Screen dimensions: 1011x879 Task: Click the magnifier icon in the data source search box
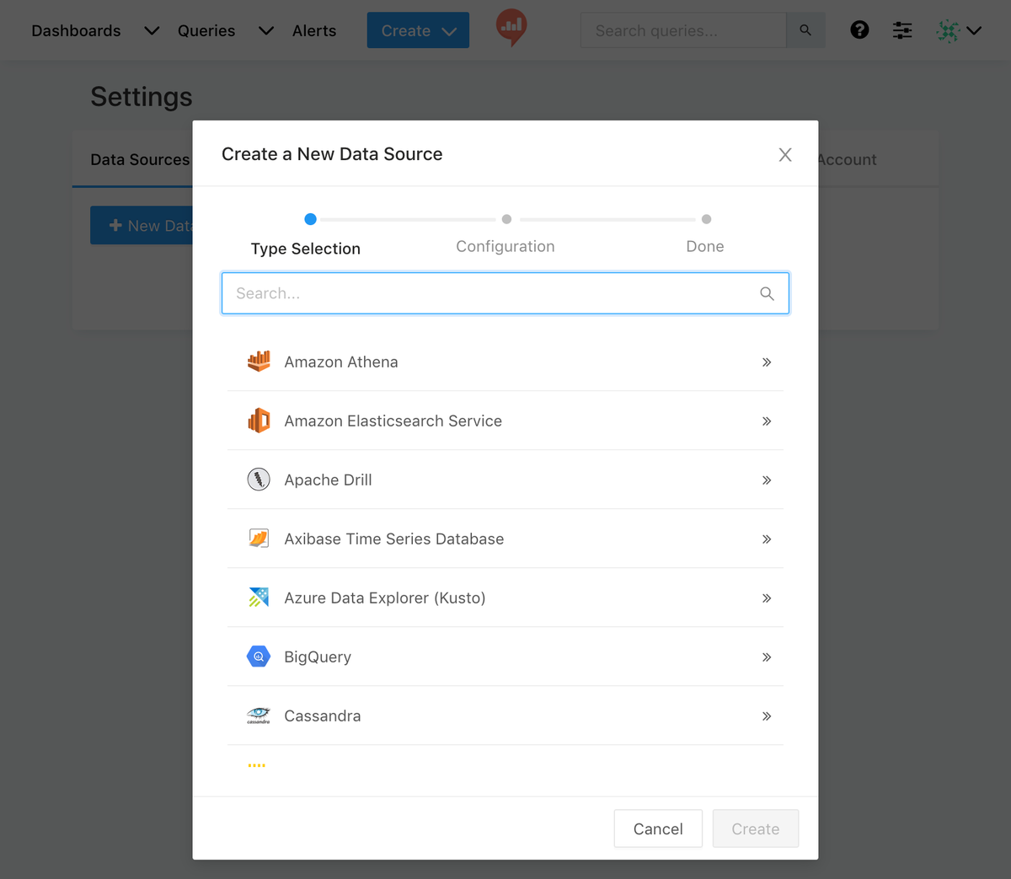click(767, 293)
